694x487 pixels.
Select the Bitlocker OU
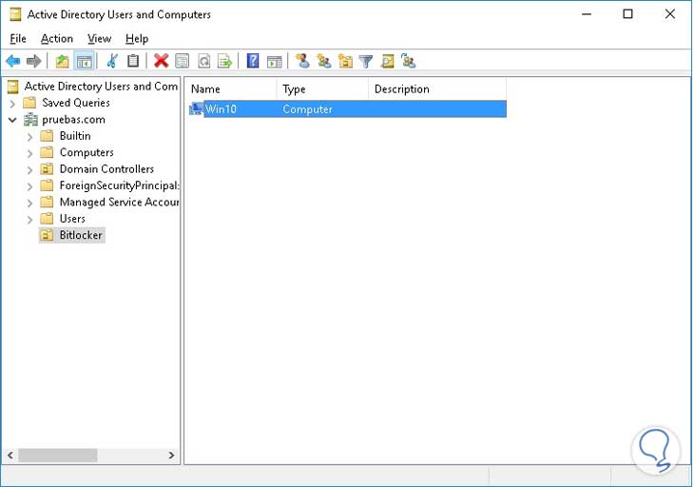(81, 235)
